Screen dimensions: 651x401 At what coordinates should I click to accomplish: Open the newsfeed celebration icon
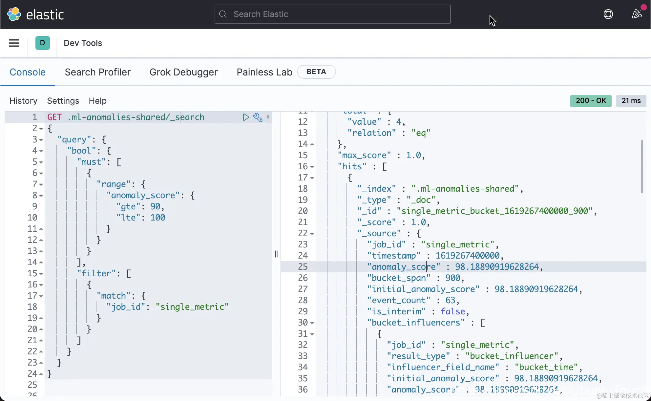[x=637, y=14]
